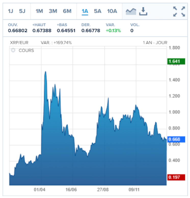
Task: Switch to 1M period
Action: click(39, 11)
